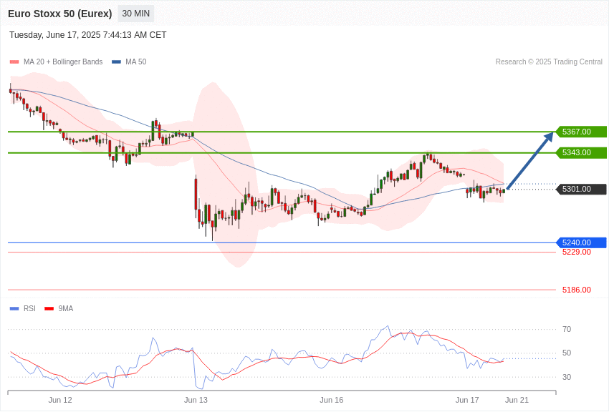Click the Jun 17 date axis label

467,400
